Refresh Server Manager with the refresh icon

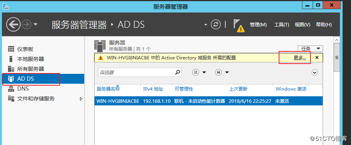tap(216, 24)
